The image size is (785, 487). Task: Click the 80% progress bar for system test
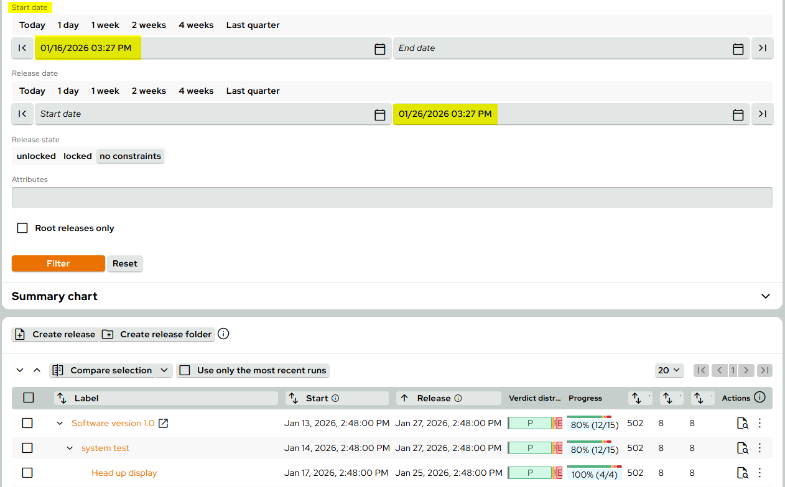point(594,448)
